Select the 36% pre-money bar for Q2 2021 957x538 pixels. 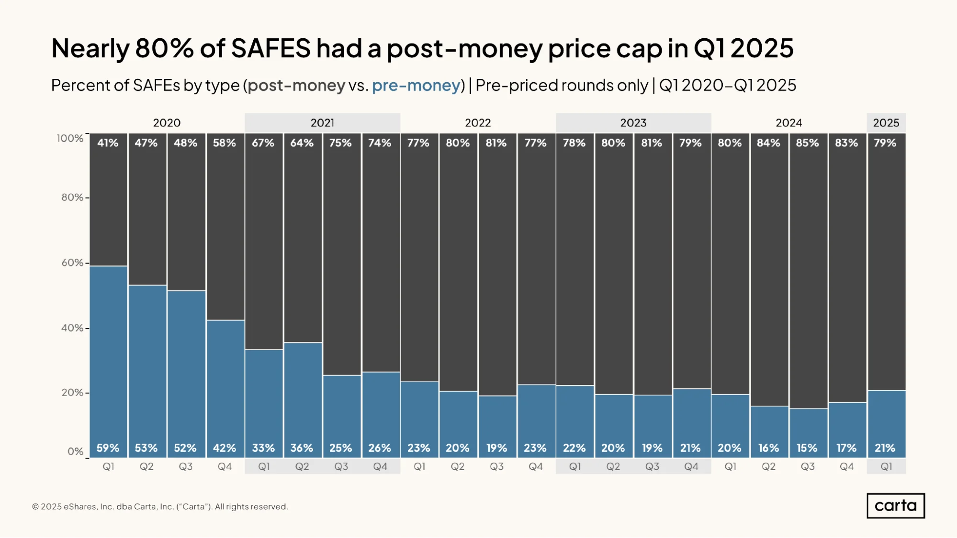tap(303, 400)
